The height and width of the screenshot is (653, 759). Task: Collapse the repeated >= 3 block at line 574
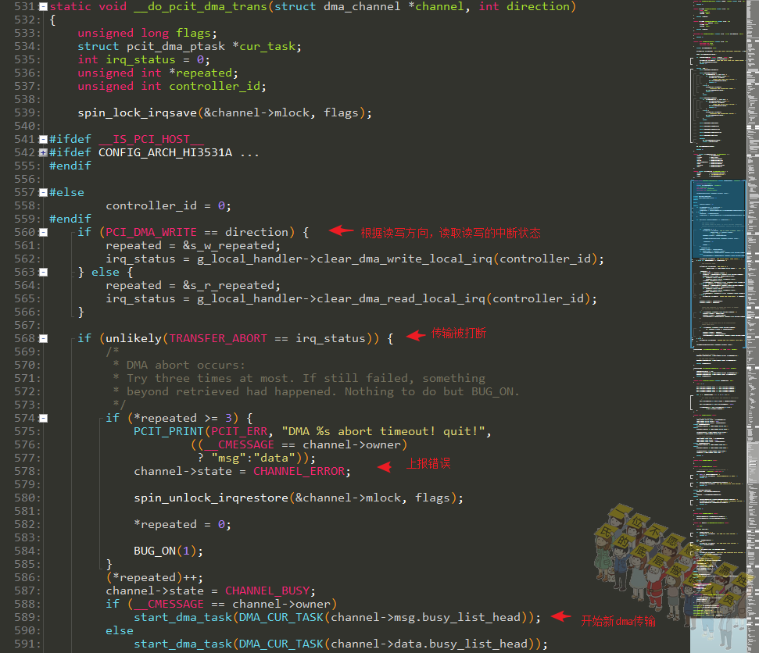[x=43, y=419]
